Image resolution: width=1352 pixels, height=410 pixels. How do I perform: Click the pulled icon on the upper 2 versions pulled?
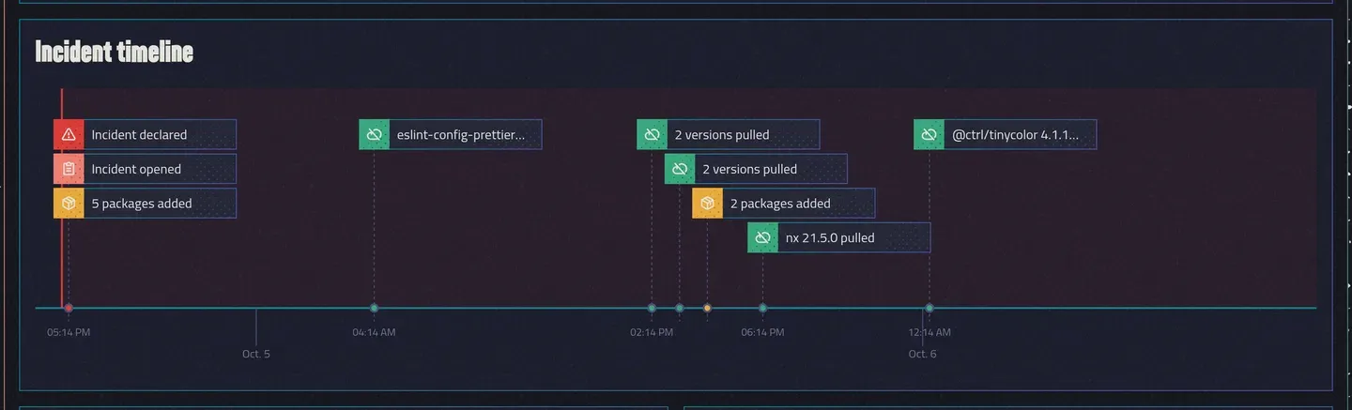click(x=652, y=134)
